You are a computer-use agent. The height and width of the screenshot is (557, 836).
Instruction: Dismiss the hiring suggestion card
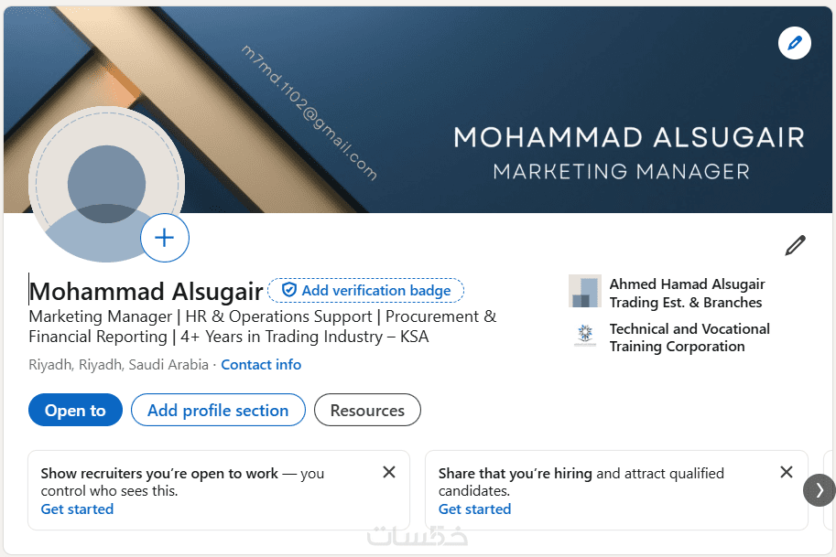pyautogui.click(x=786, y=472)
